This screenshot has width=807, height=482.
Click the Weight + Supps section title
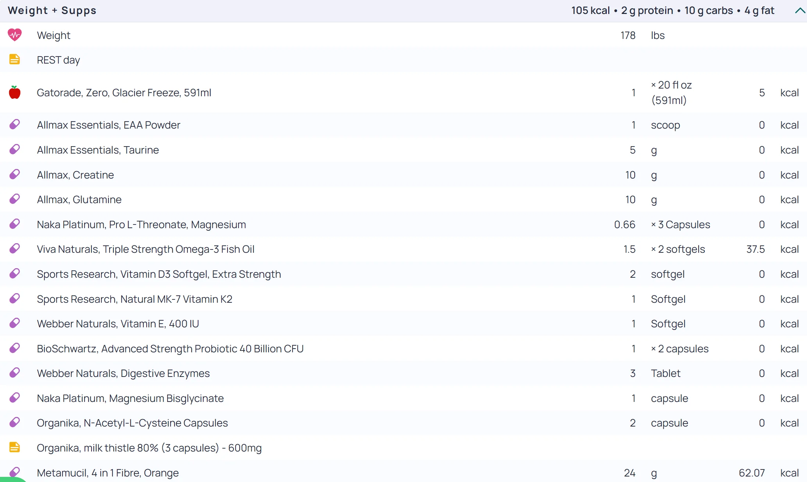52,10
